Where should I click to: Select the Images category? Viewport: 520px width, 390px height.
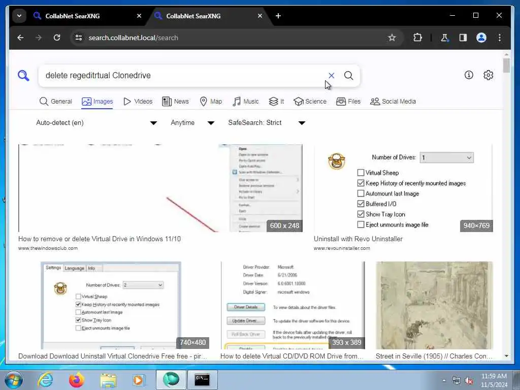click(97, 102)
